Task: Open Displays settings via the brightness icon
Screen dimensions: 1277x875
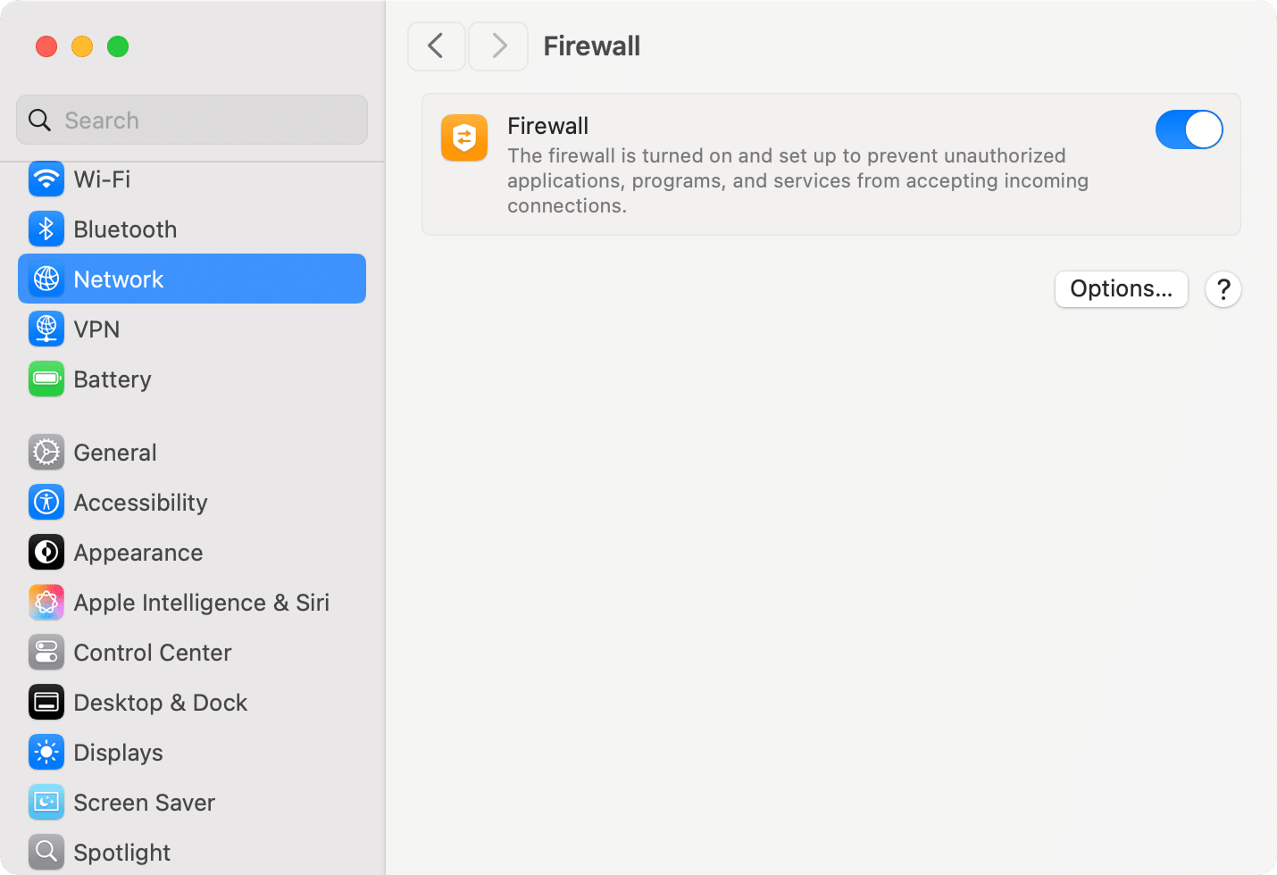Action: coord(46,752)
